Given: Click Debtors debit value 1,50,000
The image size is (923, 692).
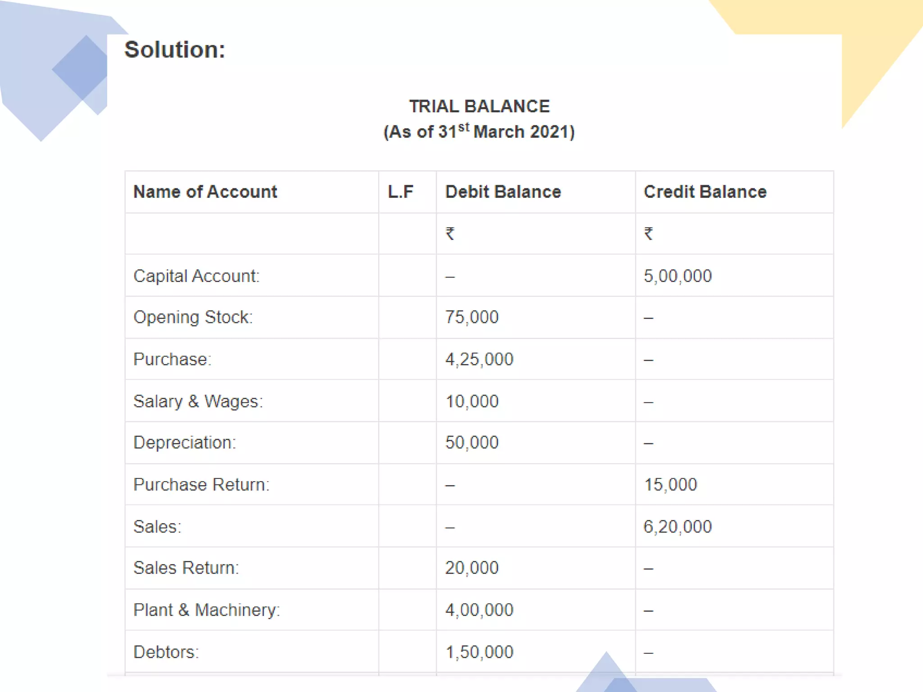Looking at the screenshot, I should 479,652.
